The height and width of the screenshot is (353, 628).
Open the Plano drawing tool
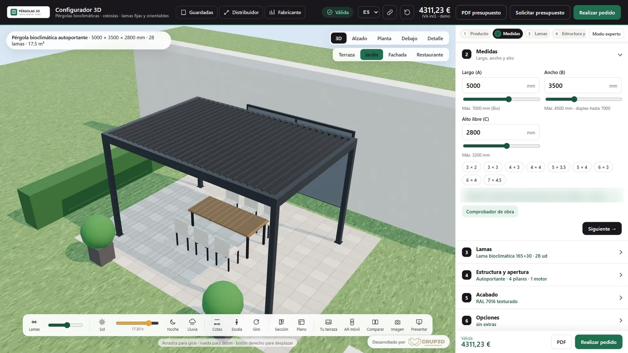coord(301,325)
